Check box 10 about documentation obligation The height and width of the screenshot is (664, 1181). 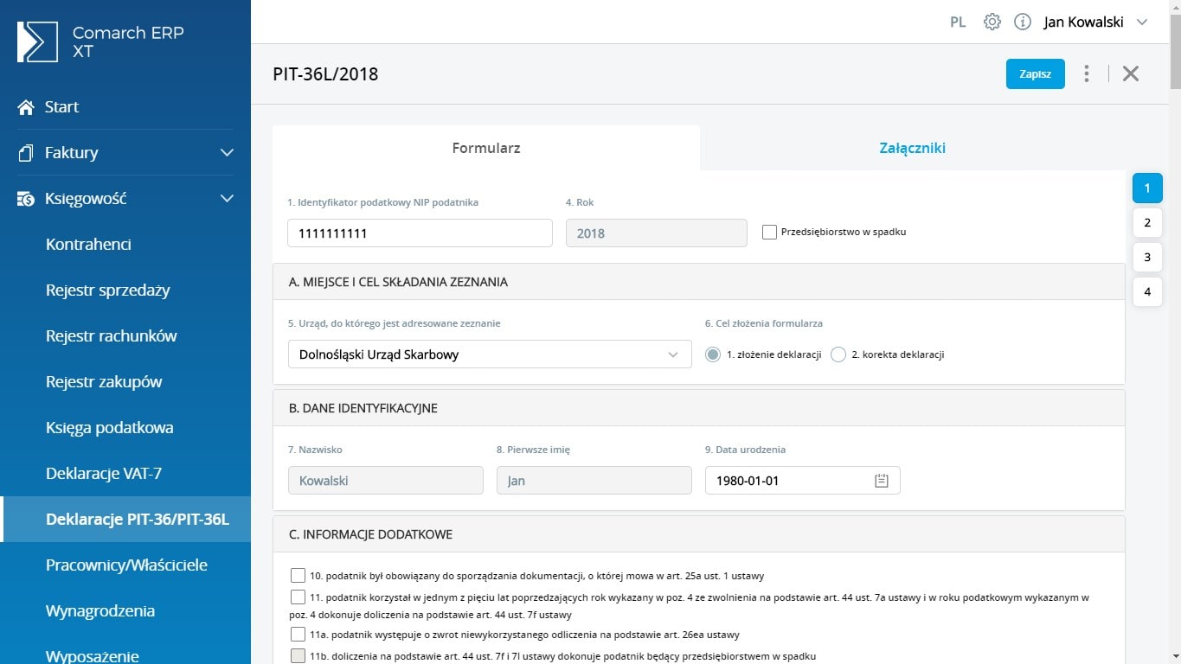[298, 576]
